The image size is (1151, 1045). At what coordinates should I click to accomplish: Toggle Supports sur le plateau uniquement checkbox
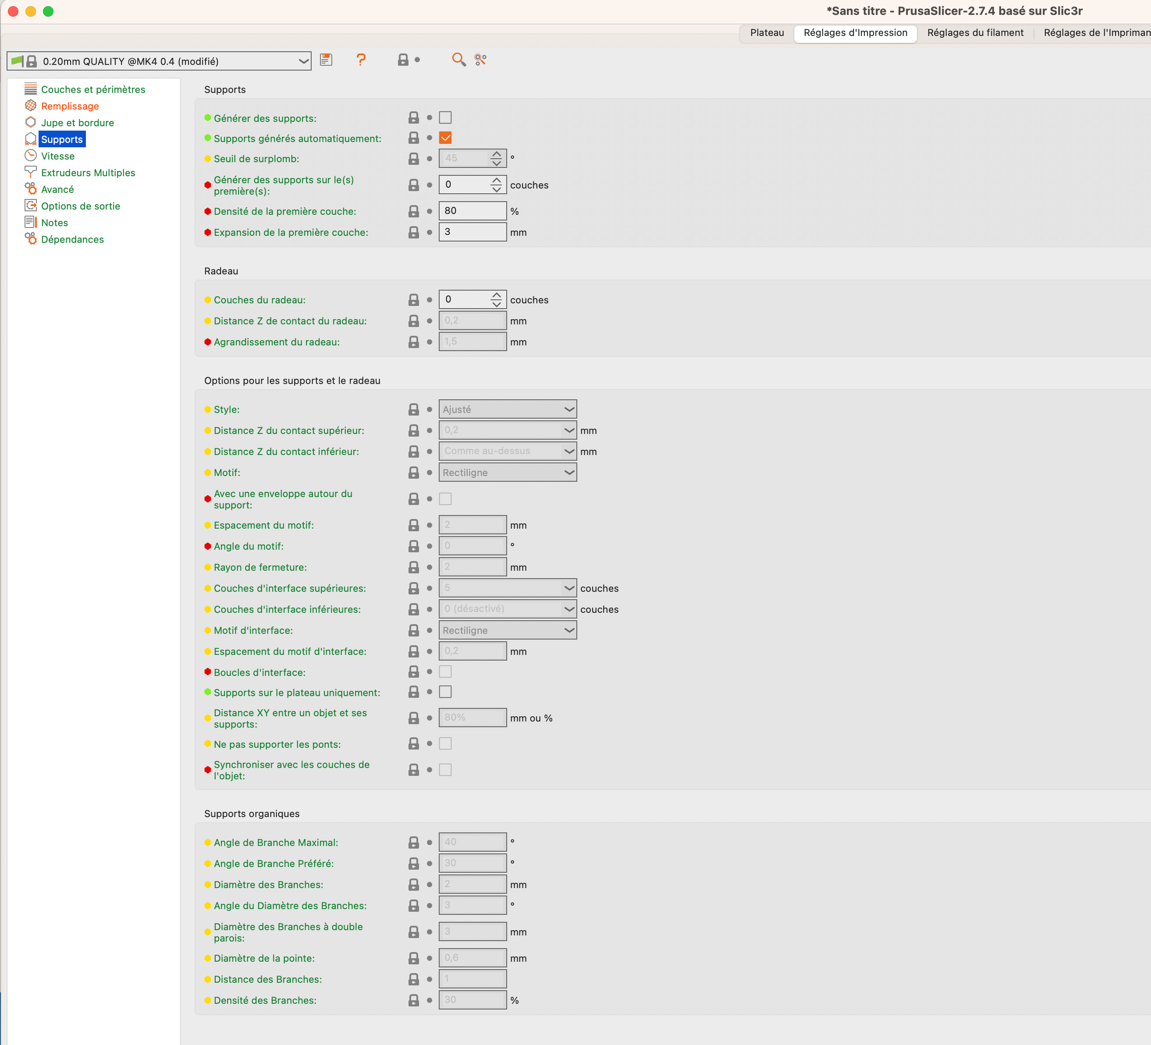445,692
